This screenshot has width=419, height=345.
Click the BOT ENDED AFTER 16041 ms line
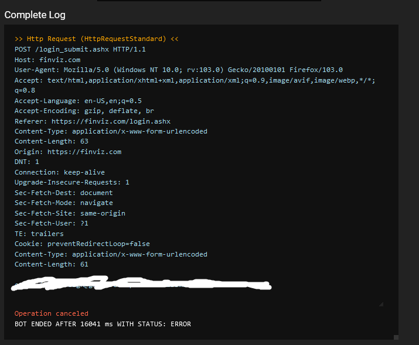(x=103, y=324)
